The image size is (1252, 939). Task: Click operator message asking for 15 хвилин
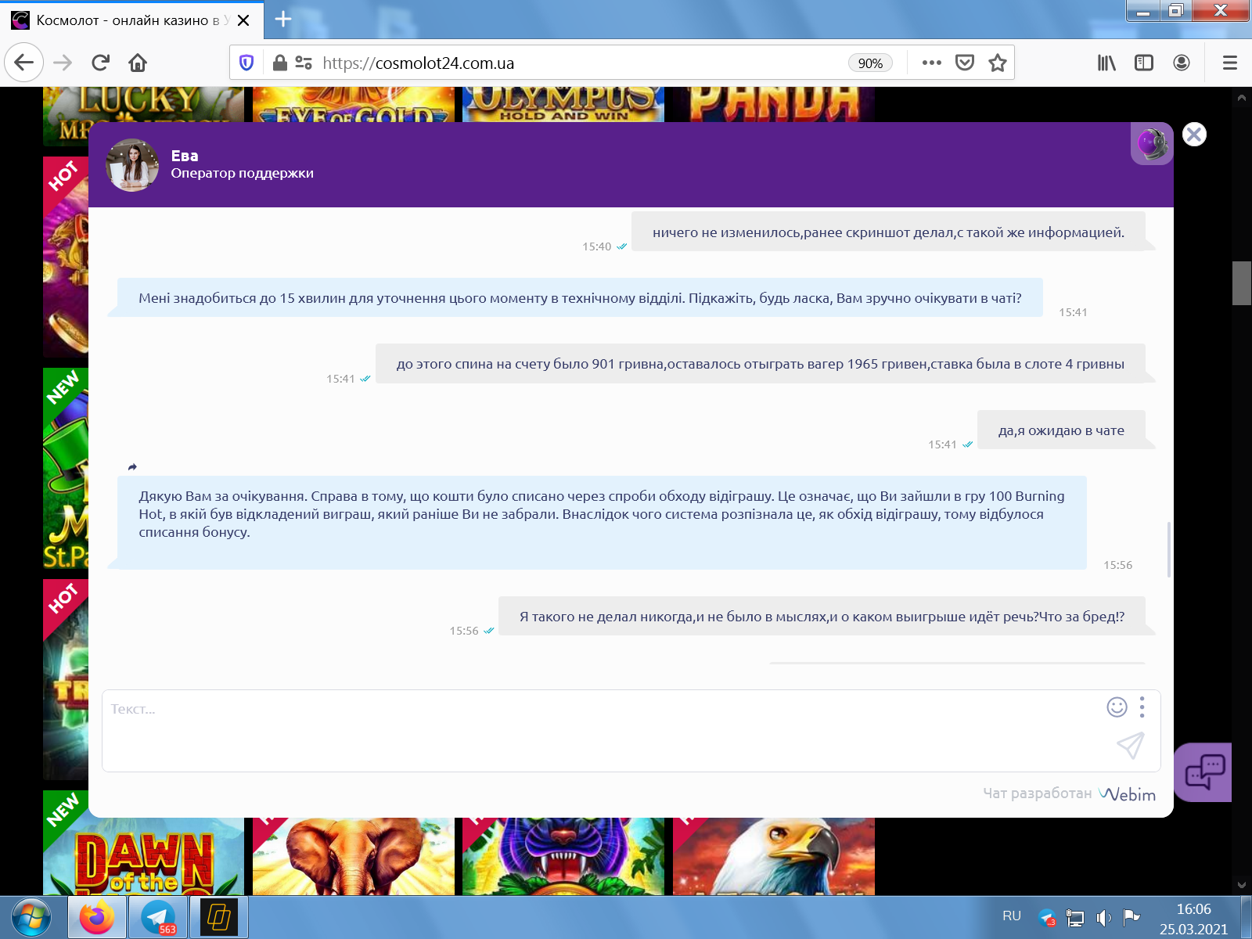point(580,297)
